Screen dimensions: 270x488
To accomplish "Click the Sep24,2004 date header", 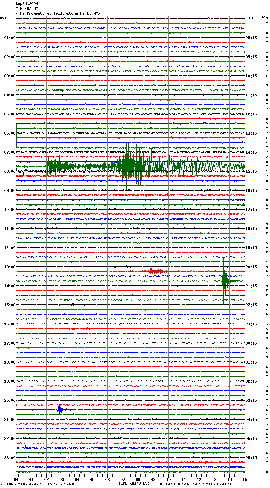I will [27, 4].
